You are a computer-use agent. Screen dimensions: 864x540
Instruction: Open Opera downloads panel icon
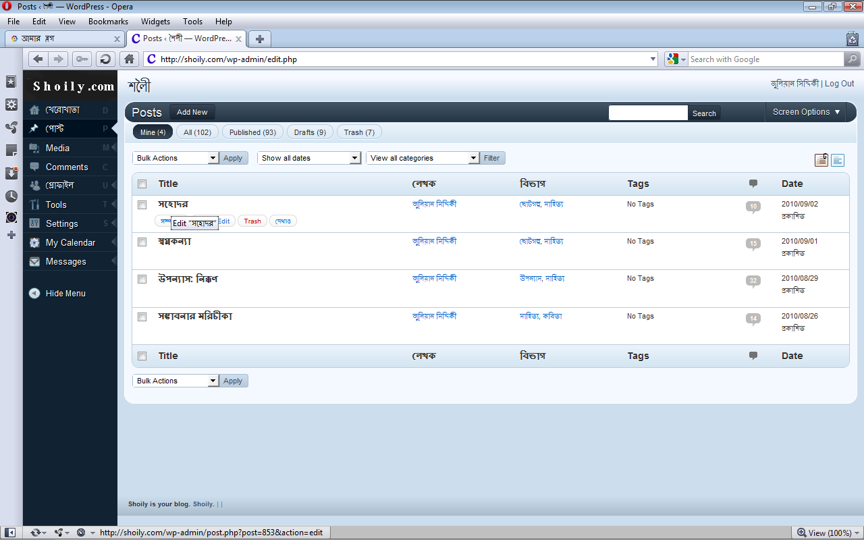click(11, 173)
